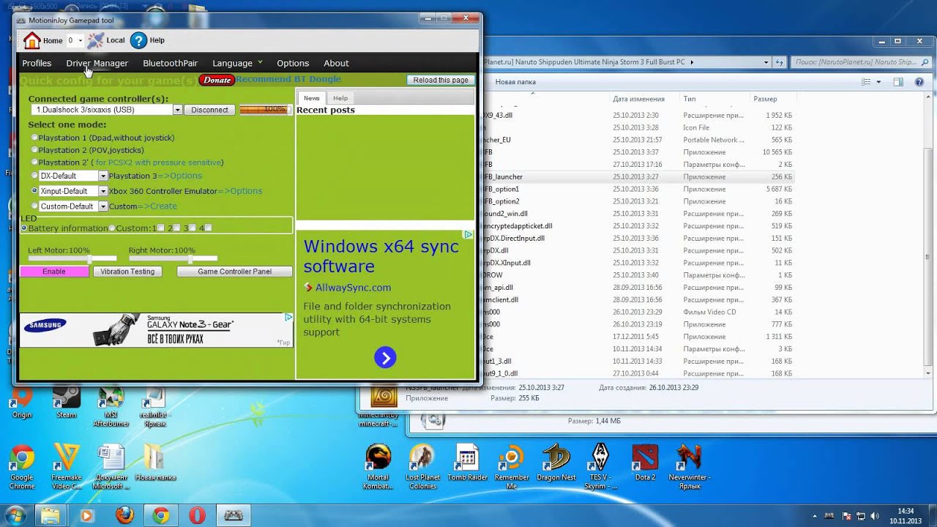This screenshot has width=937, height=527.
Task: Open the Driver Manager menu
Action: point(97,63)
